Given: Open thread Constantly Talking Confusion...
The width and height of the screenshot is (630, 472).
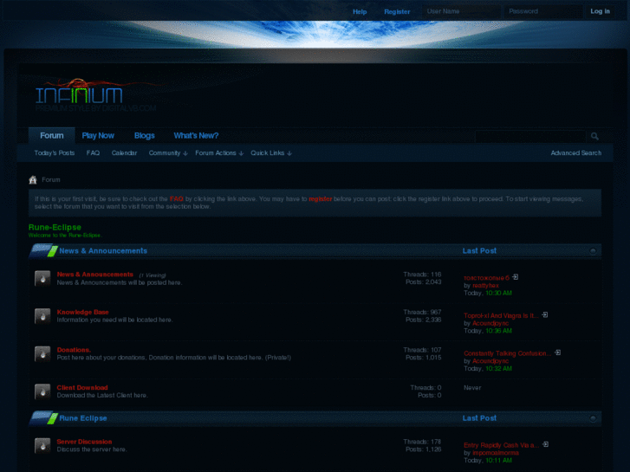Looking at the screenshot, I should coord(508,353).
